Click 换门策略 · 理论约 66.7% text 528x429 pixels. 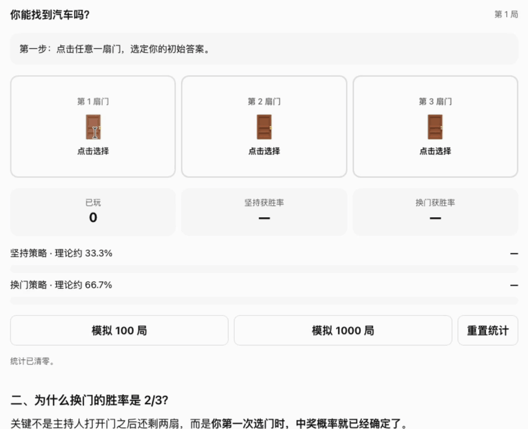[x=61, y=285]
